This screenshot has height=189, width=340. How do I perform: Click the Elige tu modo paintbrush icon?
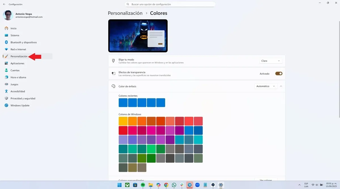[113, 61]
